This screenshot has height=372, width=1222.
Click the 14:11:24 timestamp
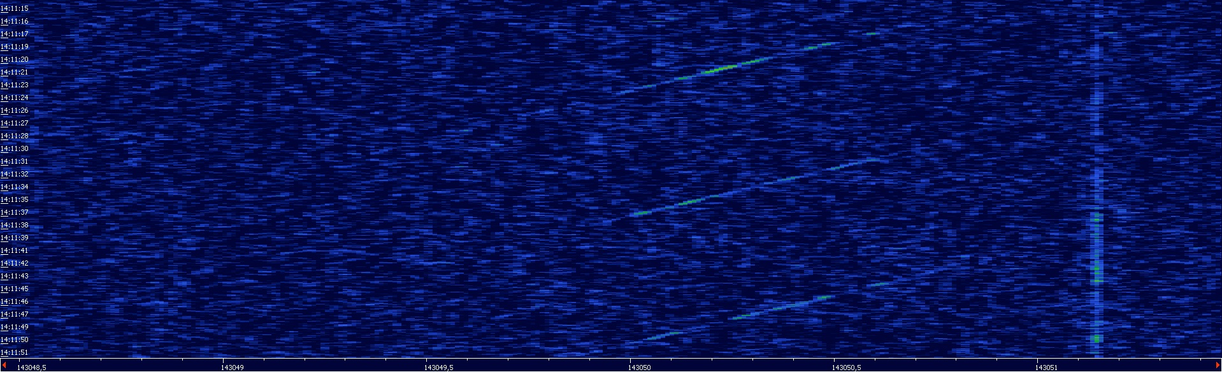[15, 97]
